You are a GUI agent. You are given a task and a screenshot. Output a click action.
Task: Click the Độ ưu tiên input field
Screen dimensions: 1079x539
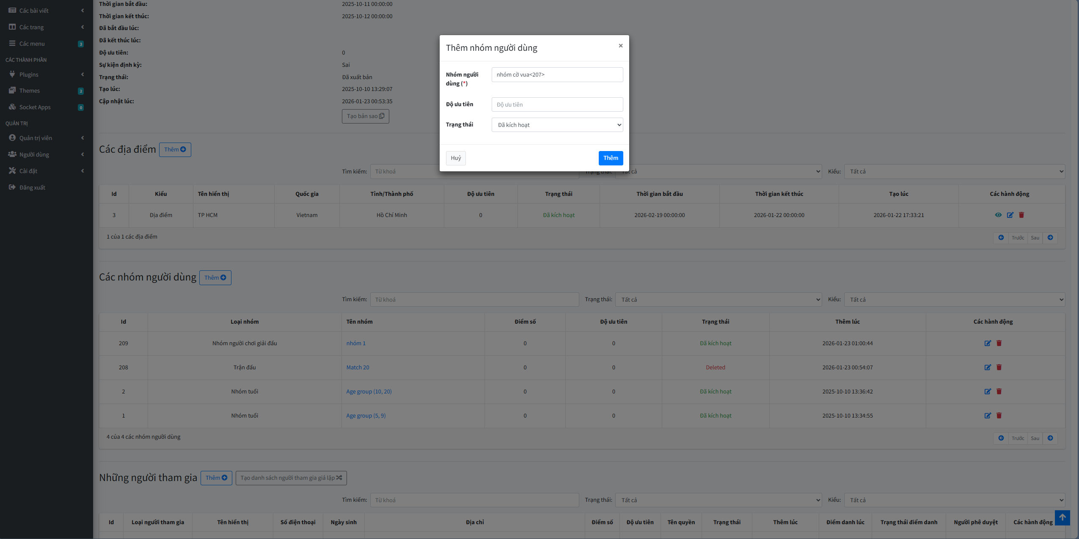[x=557, y=104]
